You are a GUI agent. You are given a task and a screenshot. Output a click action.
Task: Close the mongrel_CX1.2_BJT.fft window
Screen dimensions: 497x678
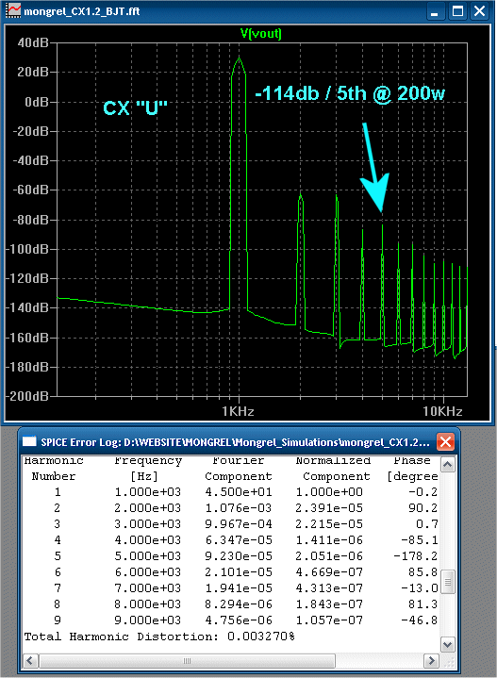pyautogui.click(x=479, y=11)
